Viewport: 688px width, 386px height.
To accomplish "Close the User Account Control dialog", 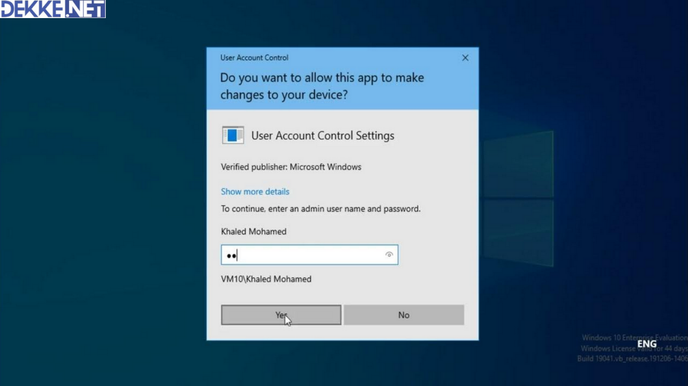I will click(x=465, y=58).
